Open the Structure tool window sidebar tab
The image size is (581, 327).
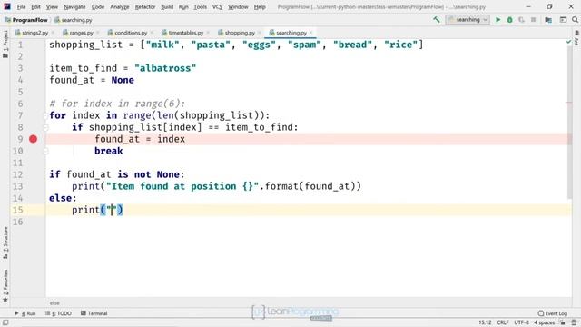tap(5, 243)
